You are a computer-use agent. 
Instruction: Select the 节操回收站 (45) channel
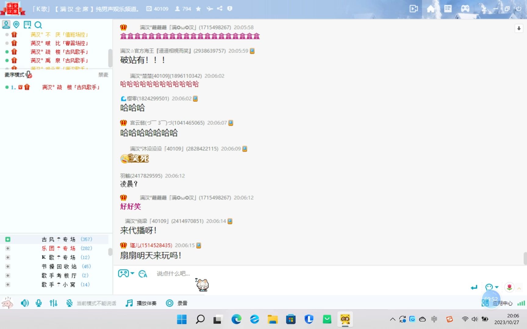66,267
